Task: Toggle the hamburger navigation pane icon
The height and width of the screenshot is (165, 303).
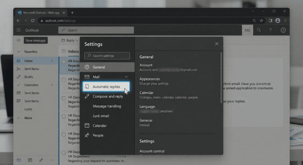Action: [x=19, y=40]
